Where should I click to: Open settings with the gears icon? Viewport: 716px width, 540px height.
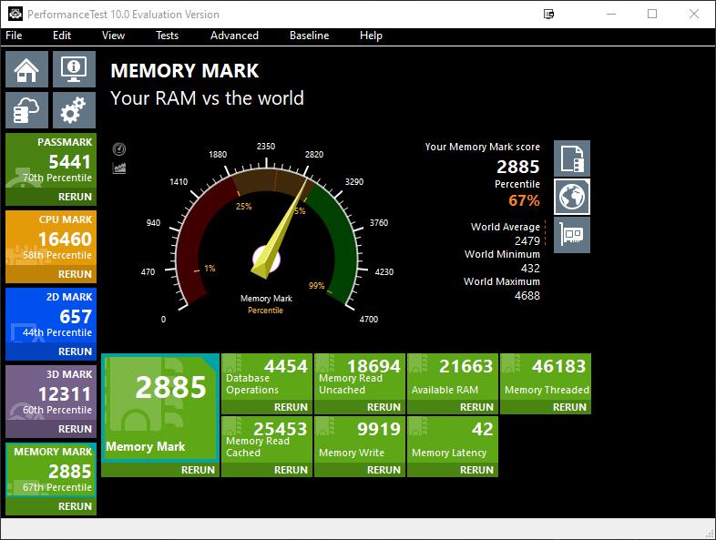click(74, 110)
